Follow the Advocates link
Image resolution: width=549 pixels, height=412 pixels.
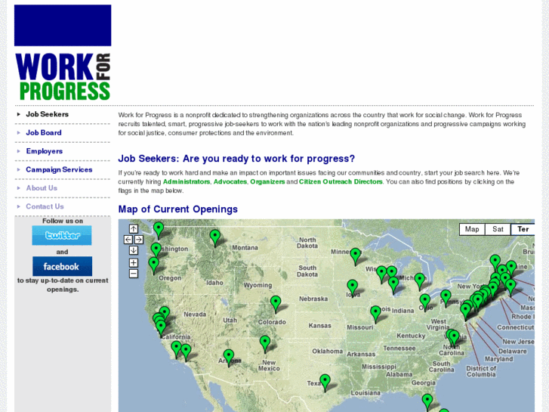point(230,181)
